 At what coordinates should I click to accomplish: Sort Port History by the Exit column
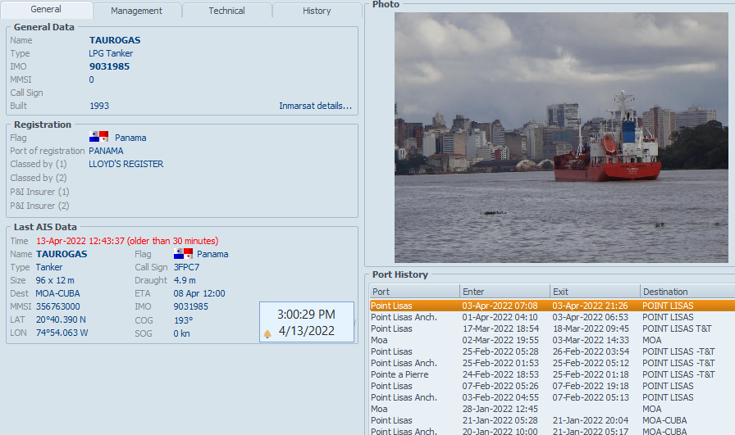point(595,292)
